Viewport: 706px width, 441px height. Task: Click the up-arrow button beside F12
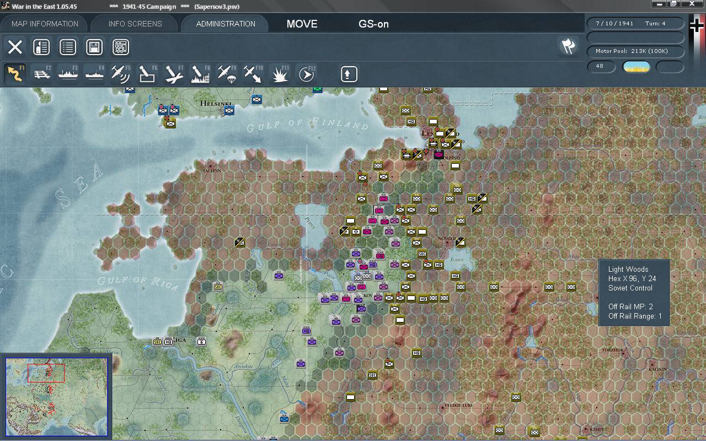(349, 74)
